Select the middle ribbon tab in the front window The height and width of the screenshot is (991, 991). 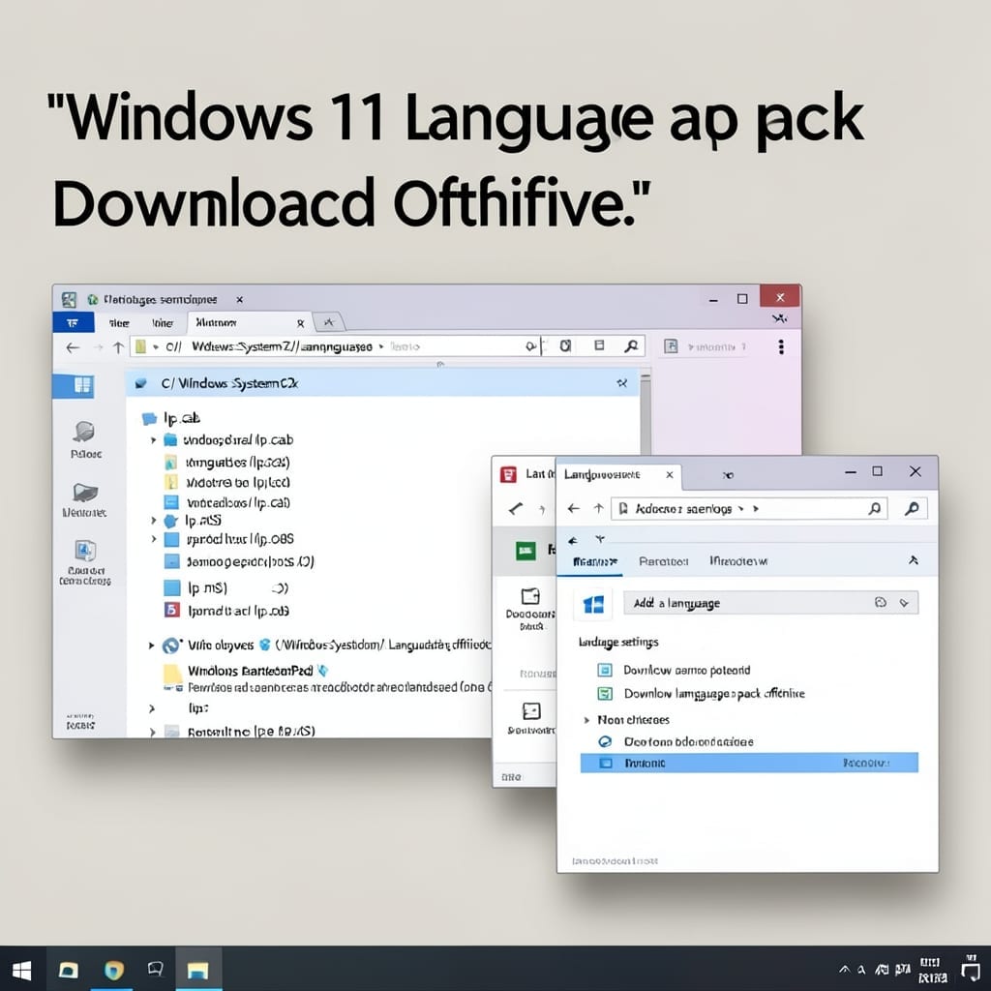coord(664,561)
